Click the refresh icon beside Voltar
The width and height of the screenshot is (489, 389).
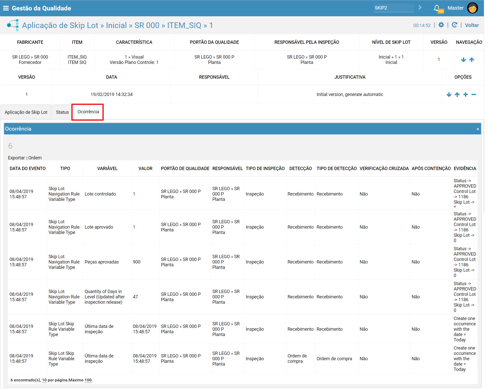454,25
